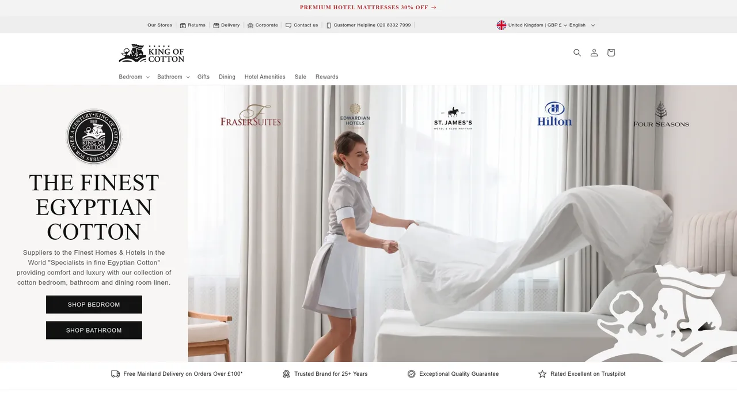Click the Delivery parcel icon
Screen dimensions: 737x415
coord(216,25)
